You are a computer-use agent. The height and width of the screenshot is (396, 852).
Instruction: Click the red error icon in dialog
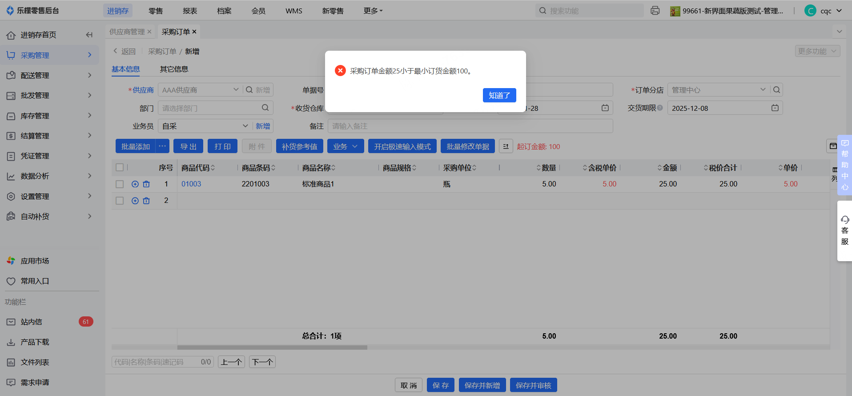click(340, 71)
